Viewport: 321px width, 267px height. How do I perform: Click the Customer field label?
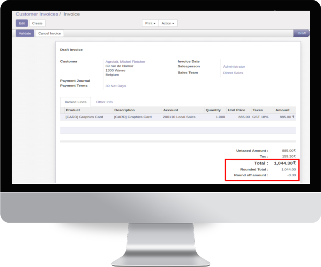pyautogui.click(x=69, y=61)
